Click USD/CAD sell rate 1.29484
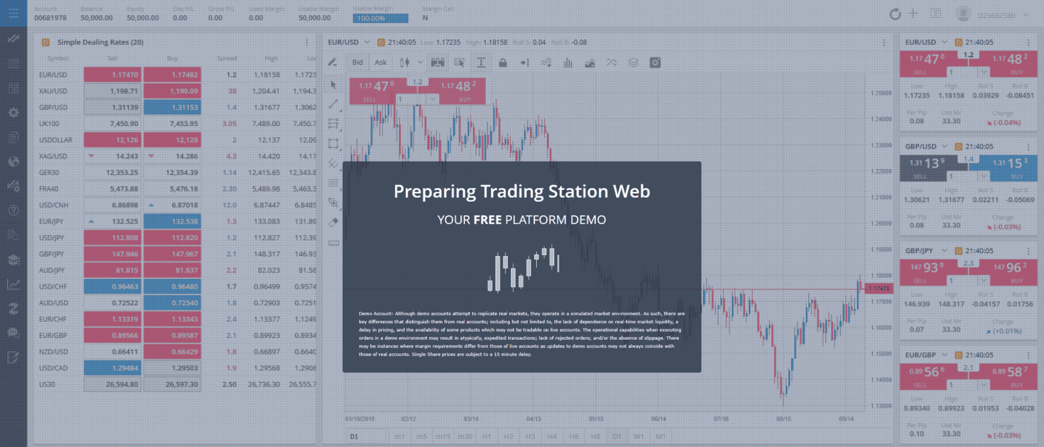This screenshot has width=1044, height=447. pyautogui.click(x=112, y=368)
